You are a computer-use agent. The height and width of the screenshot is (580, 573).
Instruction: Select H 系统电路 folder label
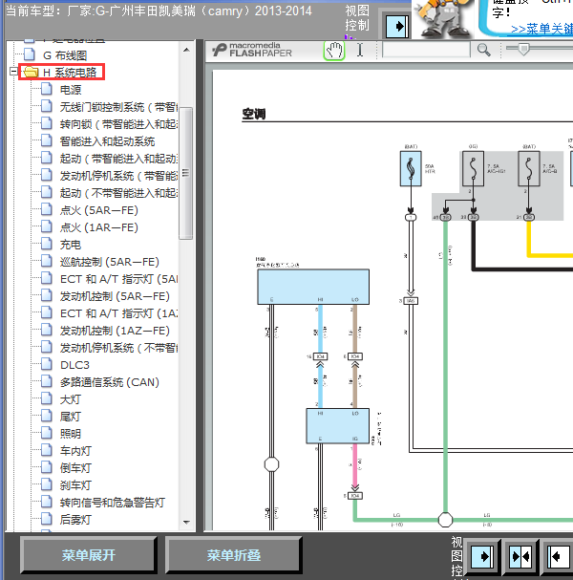pos(70,72)
